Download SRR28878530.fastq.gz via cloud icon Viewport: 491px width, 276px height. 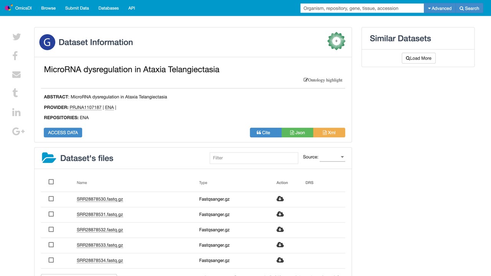point(280,199)
